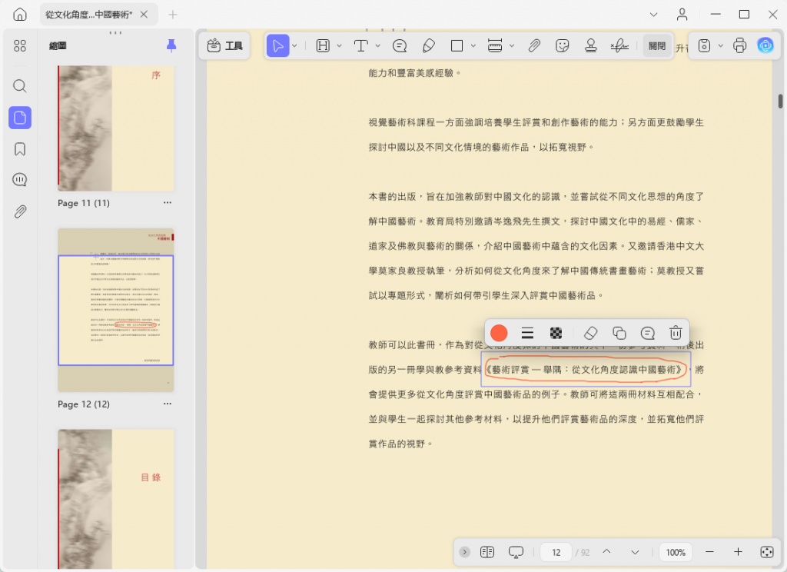Open the tab list dropdown chevron
The width and height of the screenshot is (787, 572).
coord(653,15)
